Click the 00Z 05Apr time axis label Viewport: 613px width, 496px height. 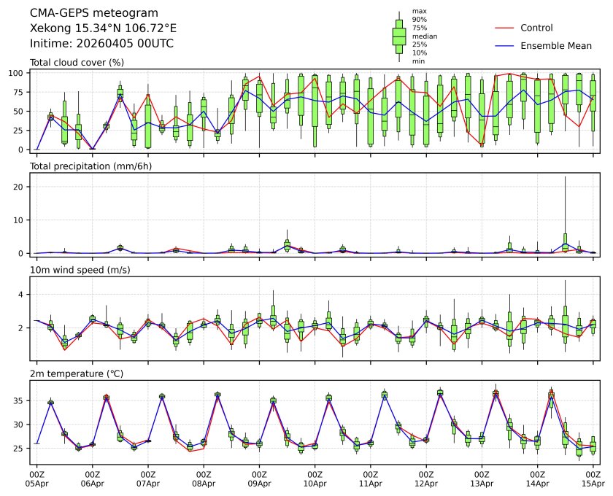pos(36,478)
